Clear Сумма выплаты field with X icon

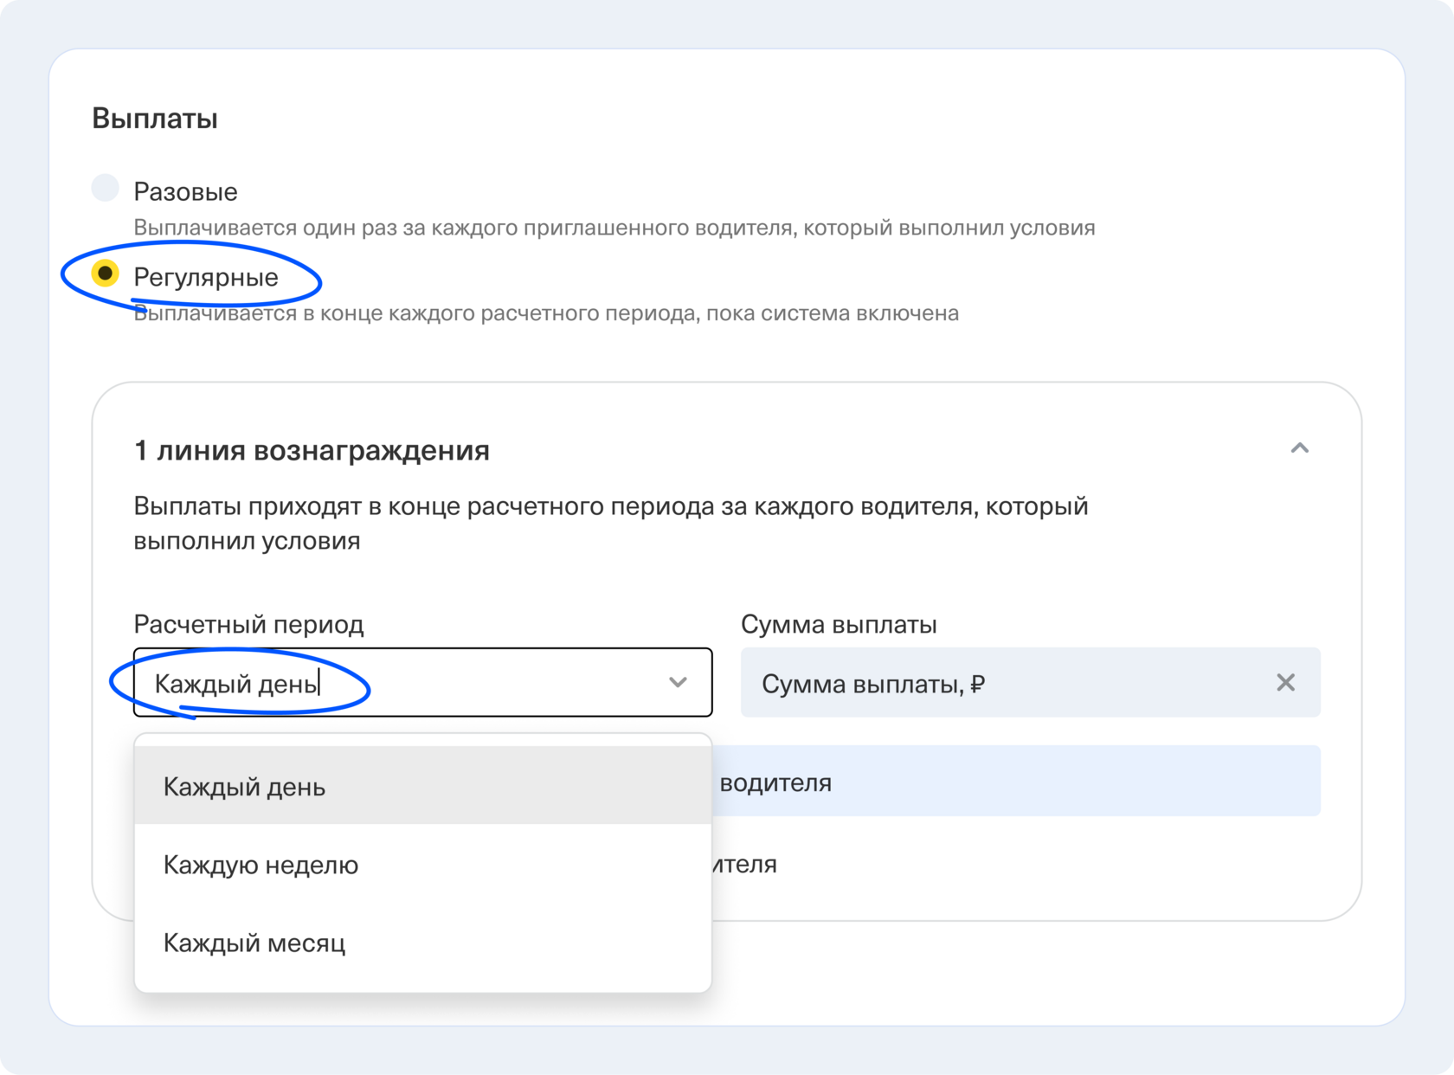pos(1285,683)
